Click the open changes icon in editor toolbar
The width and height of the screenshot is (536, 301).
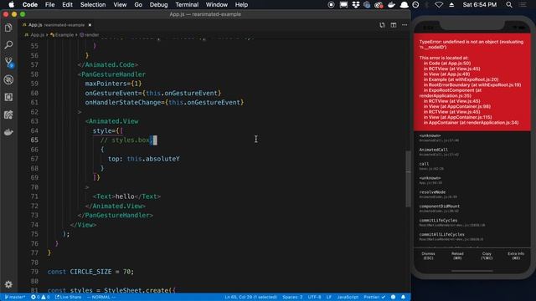point(382,25)
